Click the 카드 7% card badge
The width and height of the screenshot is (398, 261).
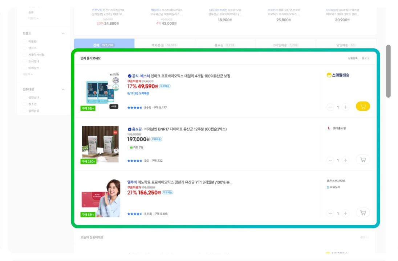tap(136, 148)
